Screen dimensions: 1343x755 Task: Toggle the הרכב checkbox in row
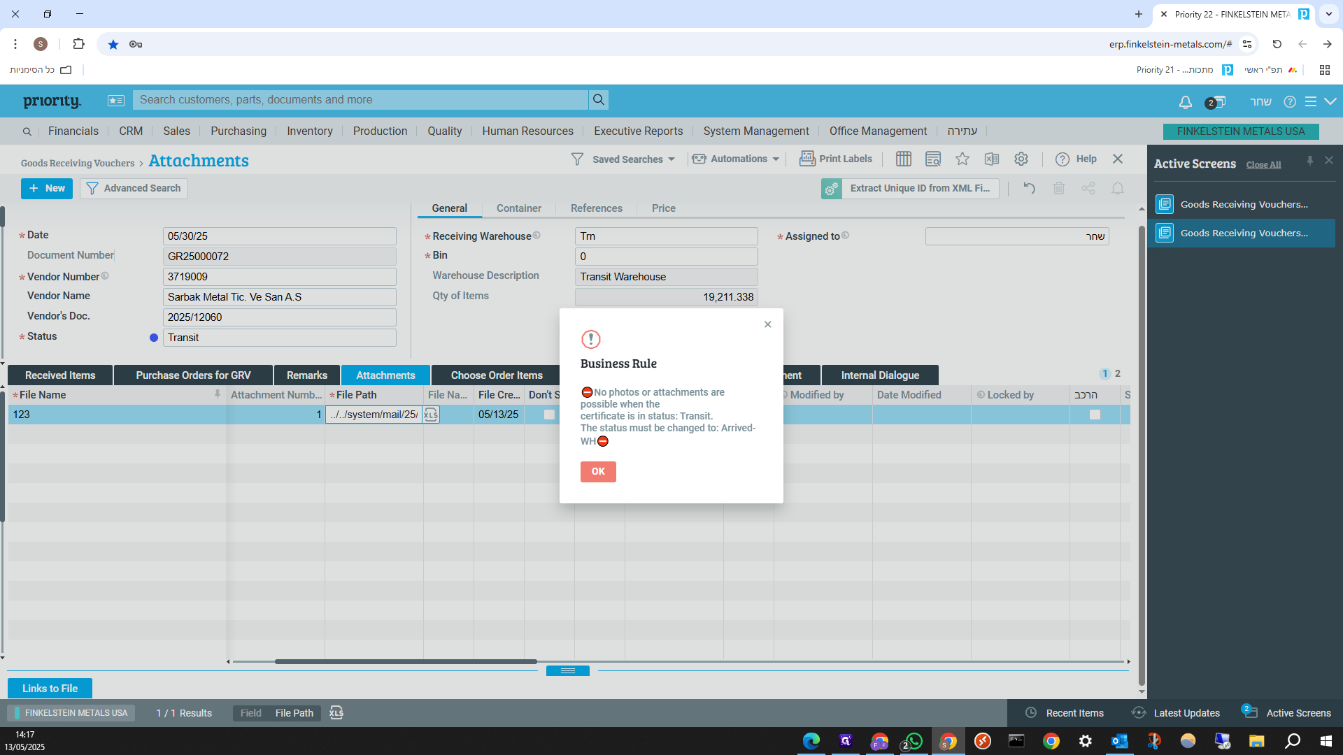point(1095,415)
